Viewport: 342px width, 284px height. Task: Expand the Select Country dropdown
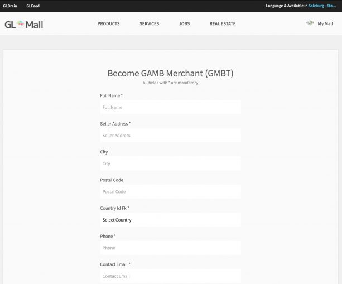[170, 220]
